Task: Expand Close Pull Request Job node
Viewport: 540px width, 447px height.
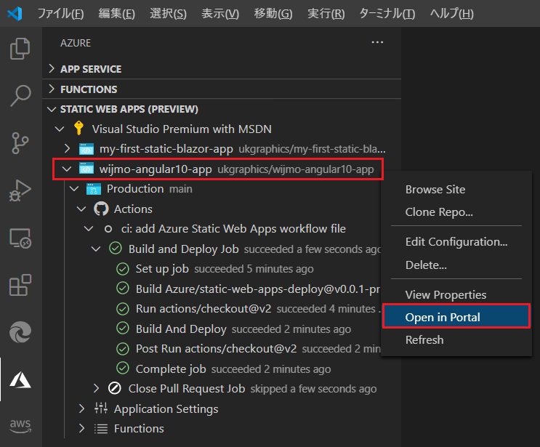Action: [x=96, y=388]
